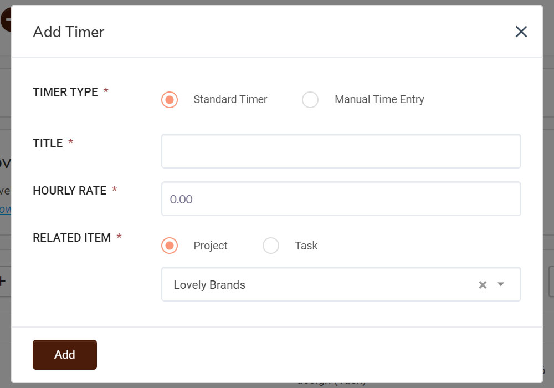This screenshot has width=554, height=388.
Task: Select the Standard Timer radio circle
Action: pos(170,100)
